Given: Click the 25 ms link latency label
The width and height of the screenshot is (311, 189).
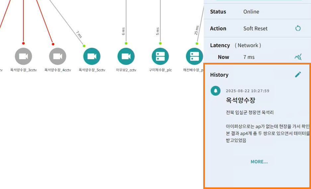Looking at the screenshot, I should (x=196, y=30).
